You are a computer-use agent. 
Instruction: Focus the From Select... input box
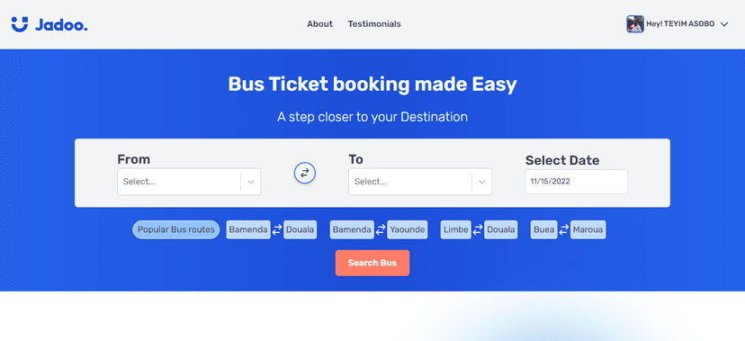click(189, 182)
